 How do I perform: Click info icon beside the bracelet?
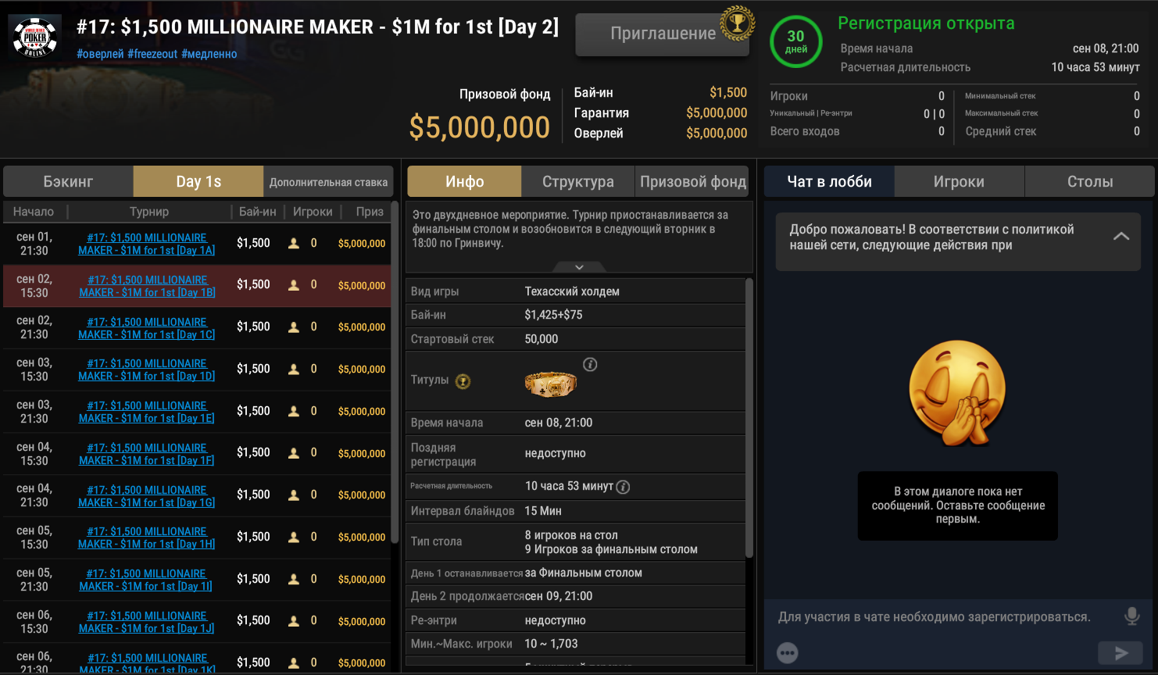pyautogui.click(x=590, y=364)
